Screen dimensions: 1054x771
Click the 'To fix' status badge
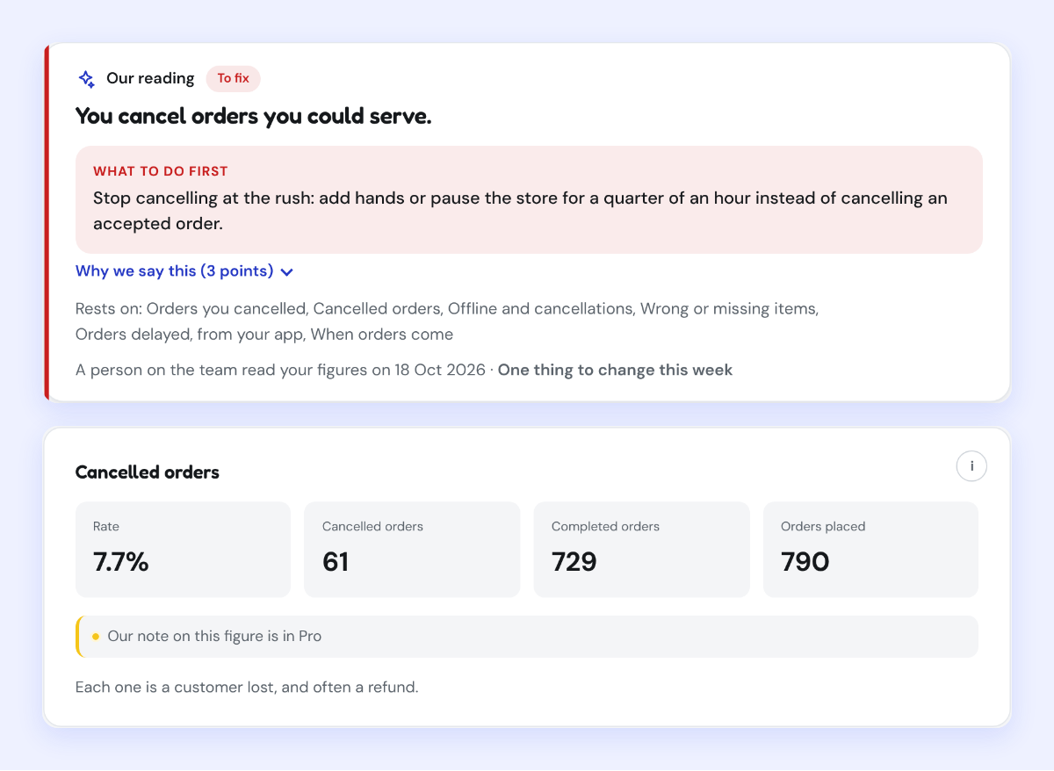tap(233, 78)
